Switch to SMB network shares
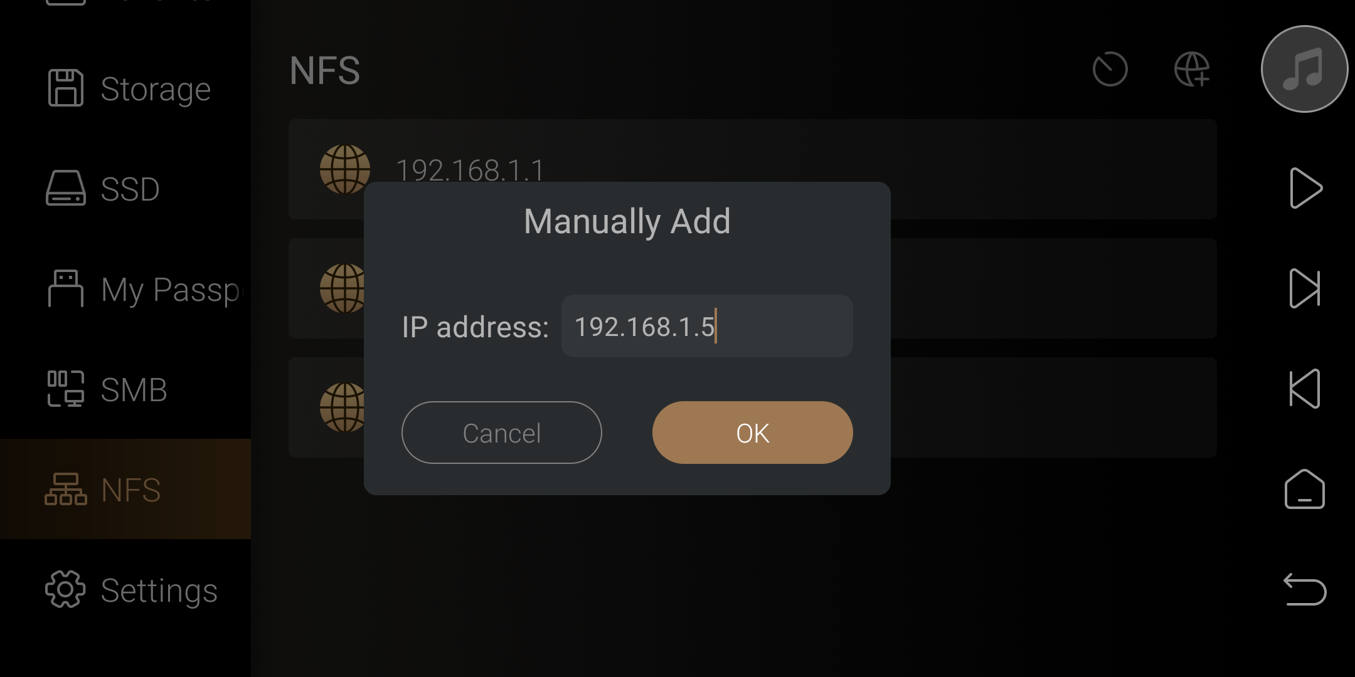 coord(125,389)
